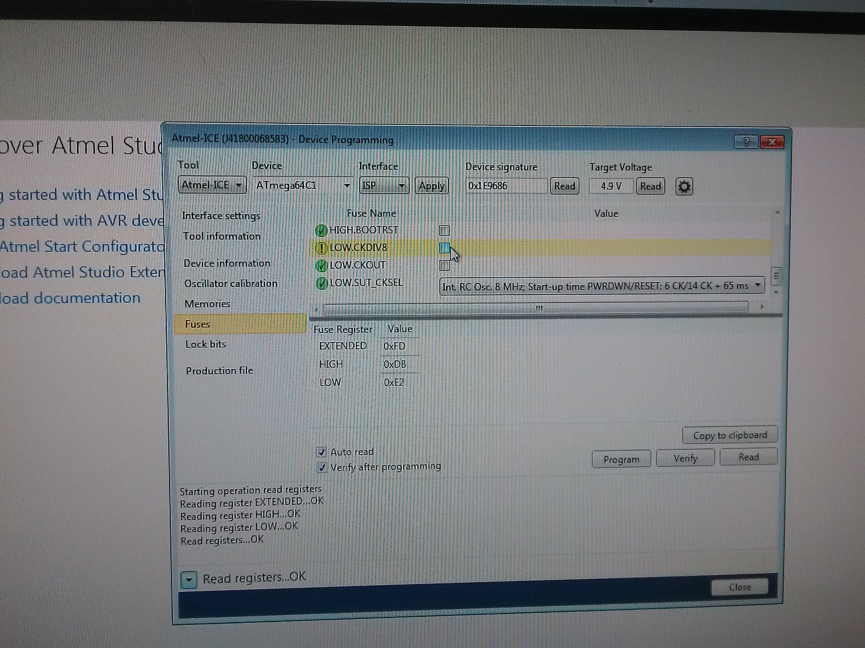Screen dimensions: 865x648
Task: Open the Tool dropdown showing Atmel-ICE
Action: [x=212, y=185]
